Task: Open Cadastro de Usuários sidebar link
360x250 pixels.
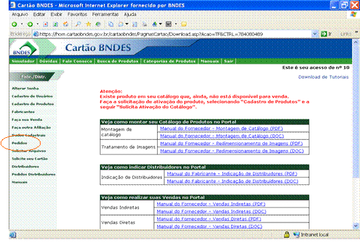Action: (x=32, y=96)
